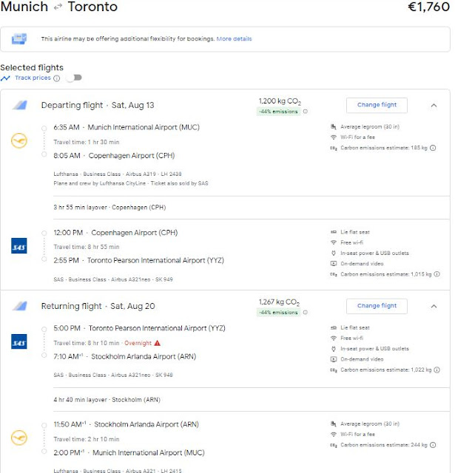Click SAS logo for Copenhagen–Toronto leg
Screen dimensions: 455x473
(x=19, y=245)
